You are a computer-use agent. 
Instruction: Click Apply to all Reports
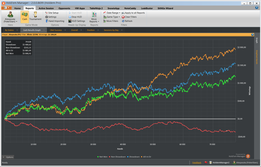coord(133,13)
